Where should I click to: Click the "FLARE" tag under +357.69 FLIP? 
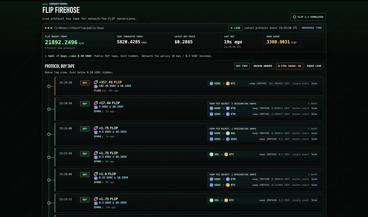point(97,91)
